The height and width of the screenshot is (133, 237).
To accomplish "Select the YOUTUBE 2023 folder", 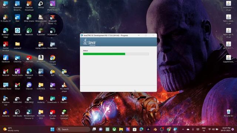I will point(41,114).
